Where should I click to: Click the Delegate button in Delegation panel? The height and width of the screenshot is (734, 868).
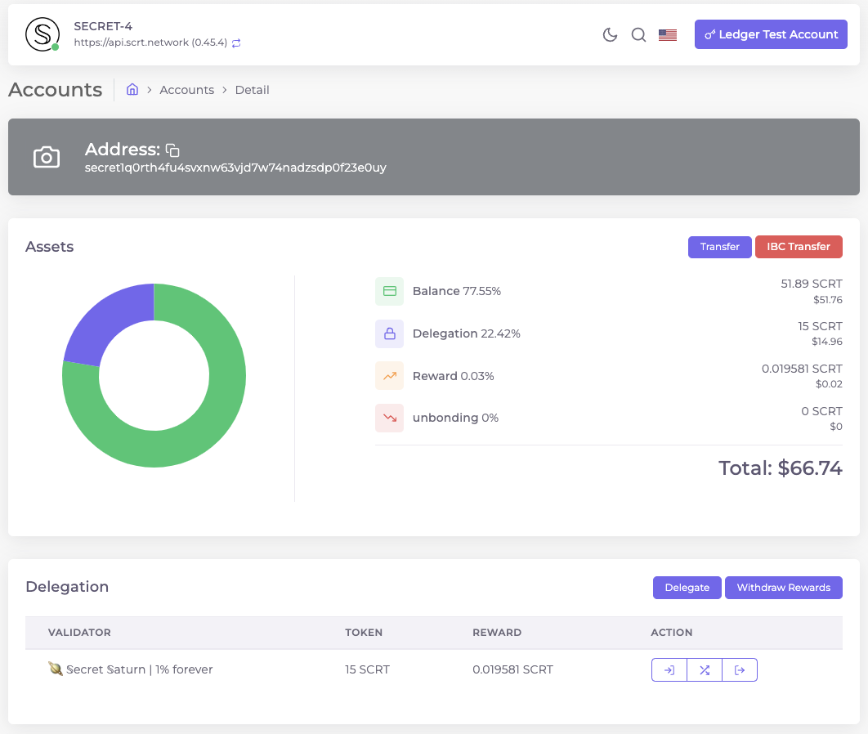click(687, 588)
